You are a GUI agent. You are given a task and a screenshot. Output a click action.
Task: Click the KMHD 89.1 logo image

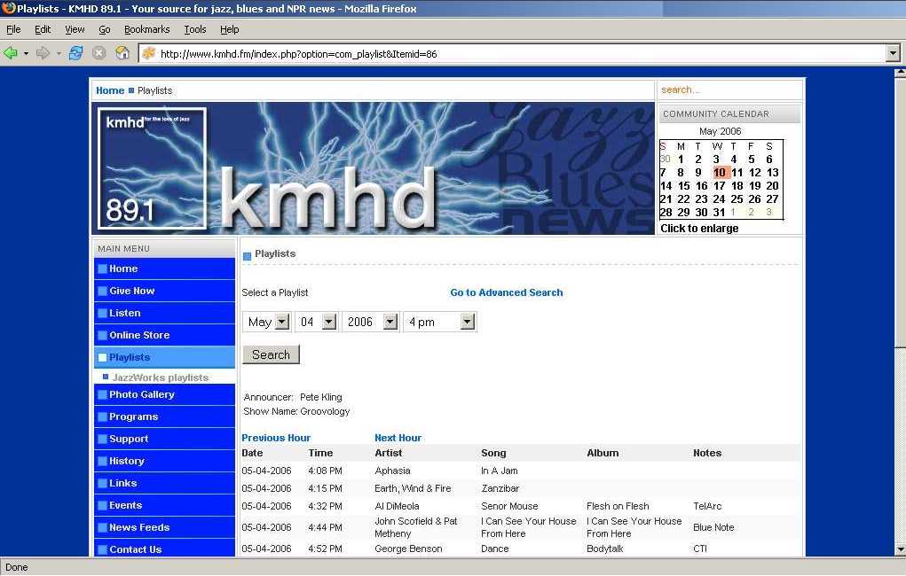tap(152, 168)
